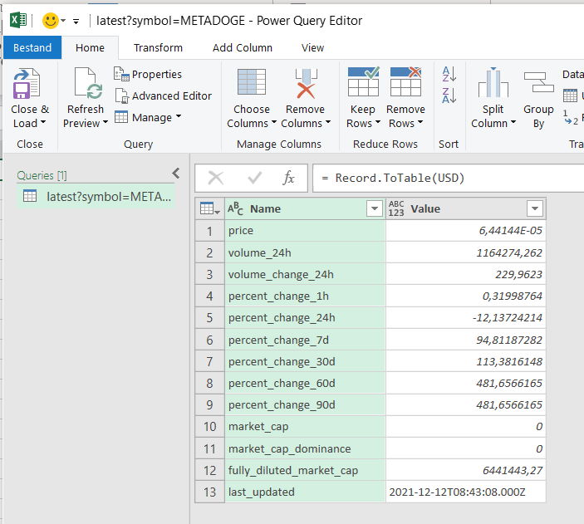Viewport: 584px width, 524px height.
Task: Click the fx function icon
Action: pos(288,178)
